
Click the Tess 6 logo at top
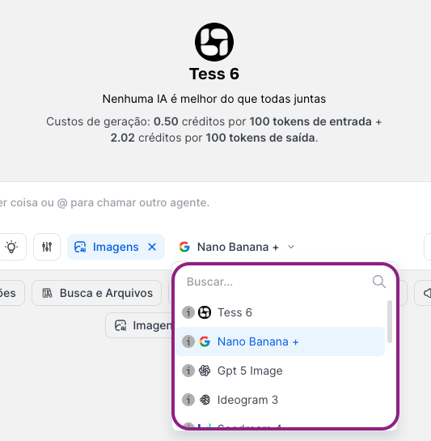pyautogui.click(x=214, y=42)
